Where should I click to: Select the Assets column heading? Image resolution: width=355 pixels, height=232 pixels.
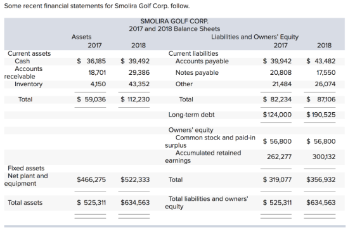(x=82, y=37)
